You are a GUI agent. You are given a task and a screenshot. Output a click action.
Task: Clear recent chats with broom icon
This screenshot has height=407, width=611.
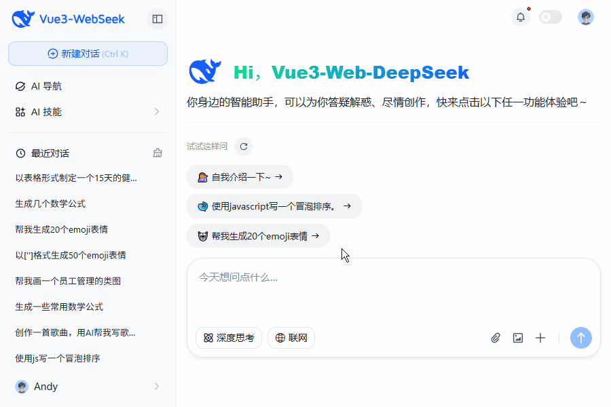click(158, 153)
